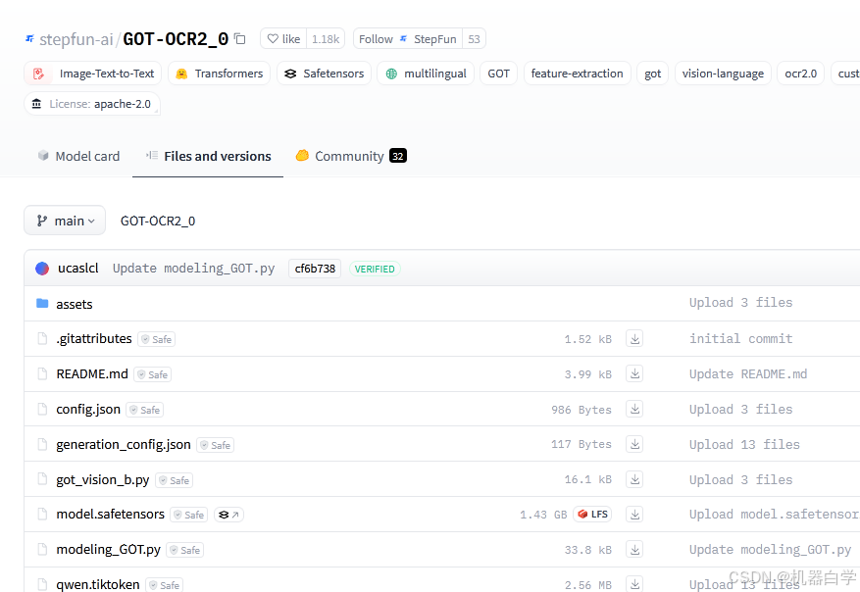
Task: Click the Safe badge next to config.json
Action: tap(145, 410)
